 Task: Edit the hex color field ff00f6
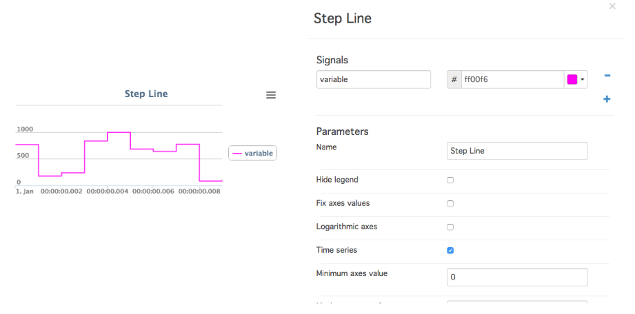tap(512, 80)
